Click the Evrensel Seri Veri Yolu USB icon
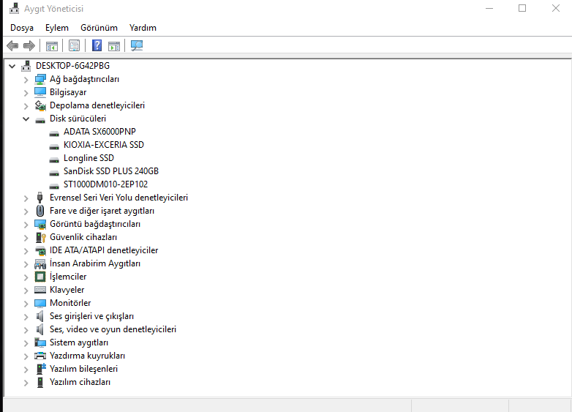The width and height of the screenshot is (572, 412). pos(40,198)
